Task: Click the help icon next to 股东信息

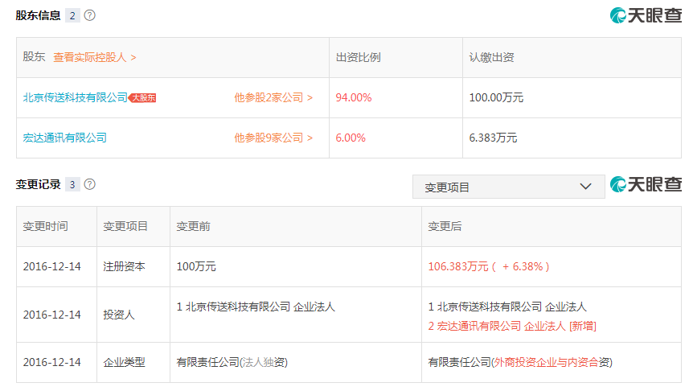Action: (90, 15)
